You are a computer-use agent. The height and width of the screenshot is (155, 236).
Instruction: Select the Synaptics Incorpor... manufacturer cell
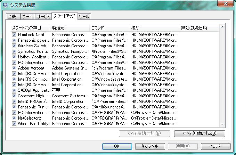[70, 51]
